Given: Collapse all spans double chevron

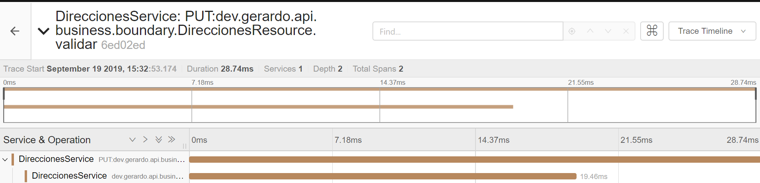Looking at the screenshot, I should [171, 140].
